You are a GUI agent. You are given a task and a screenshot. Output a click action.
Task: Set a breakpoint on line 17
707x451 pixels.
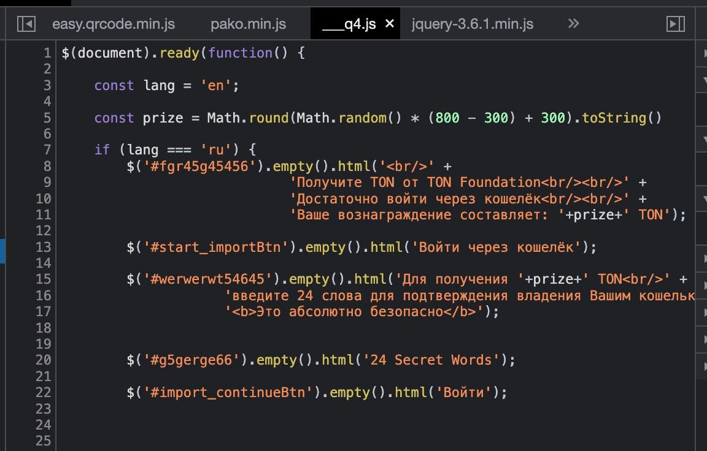44,311
